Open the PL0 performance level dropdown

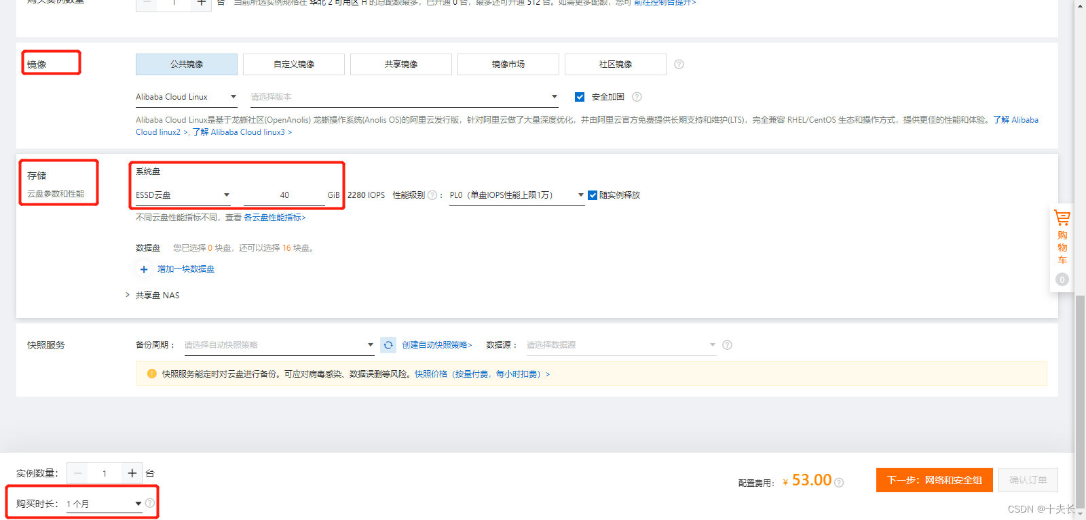click(517, 195)
